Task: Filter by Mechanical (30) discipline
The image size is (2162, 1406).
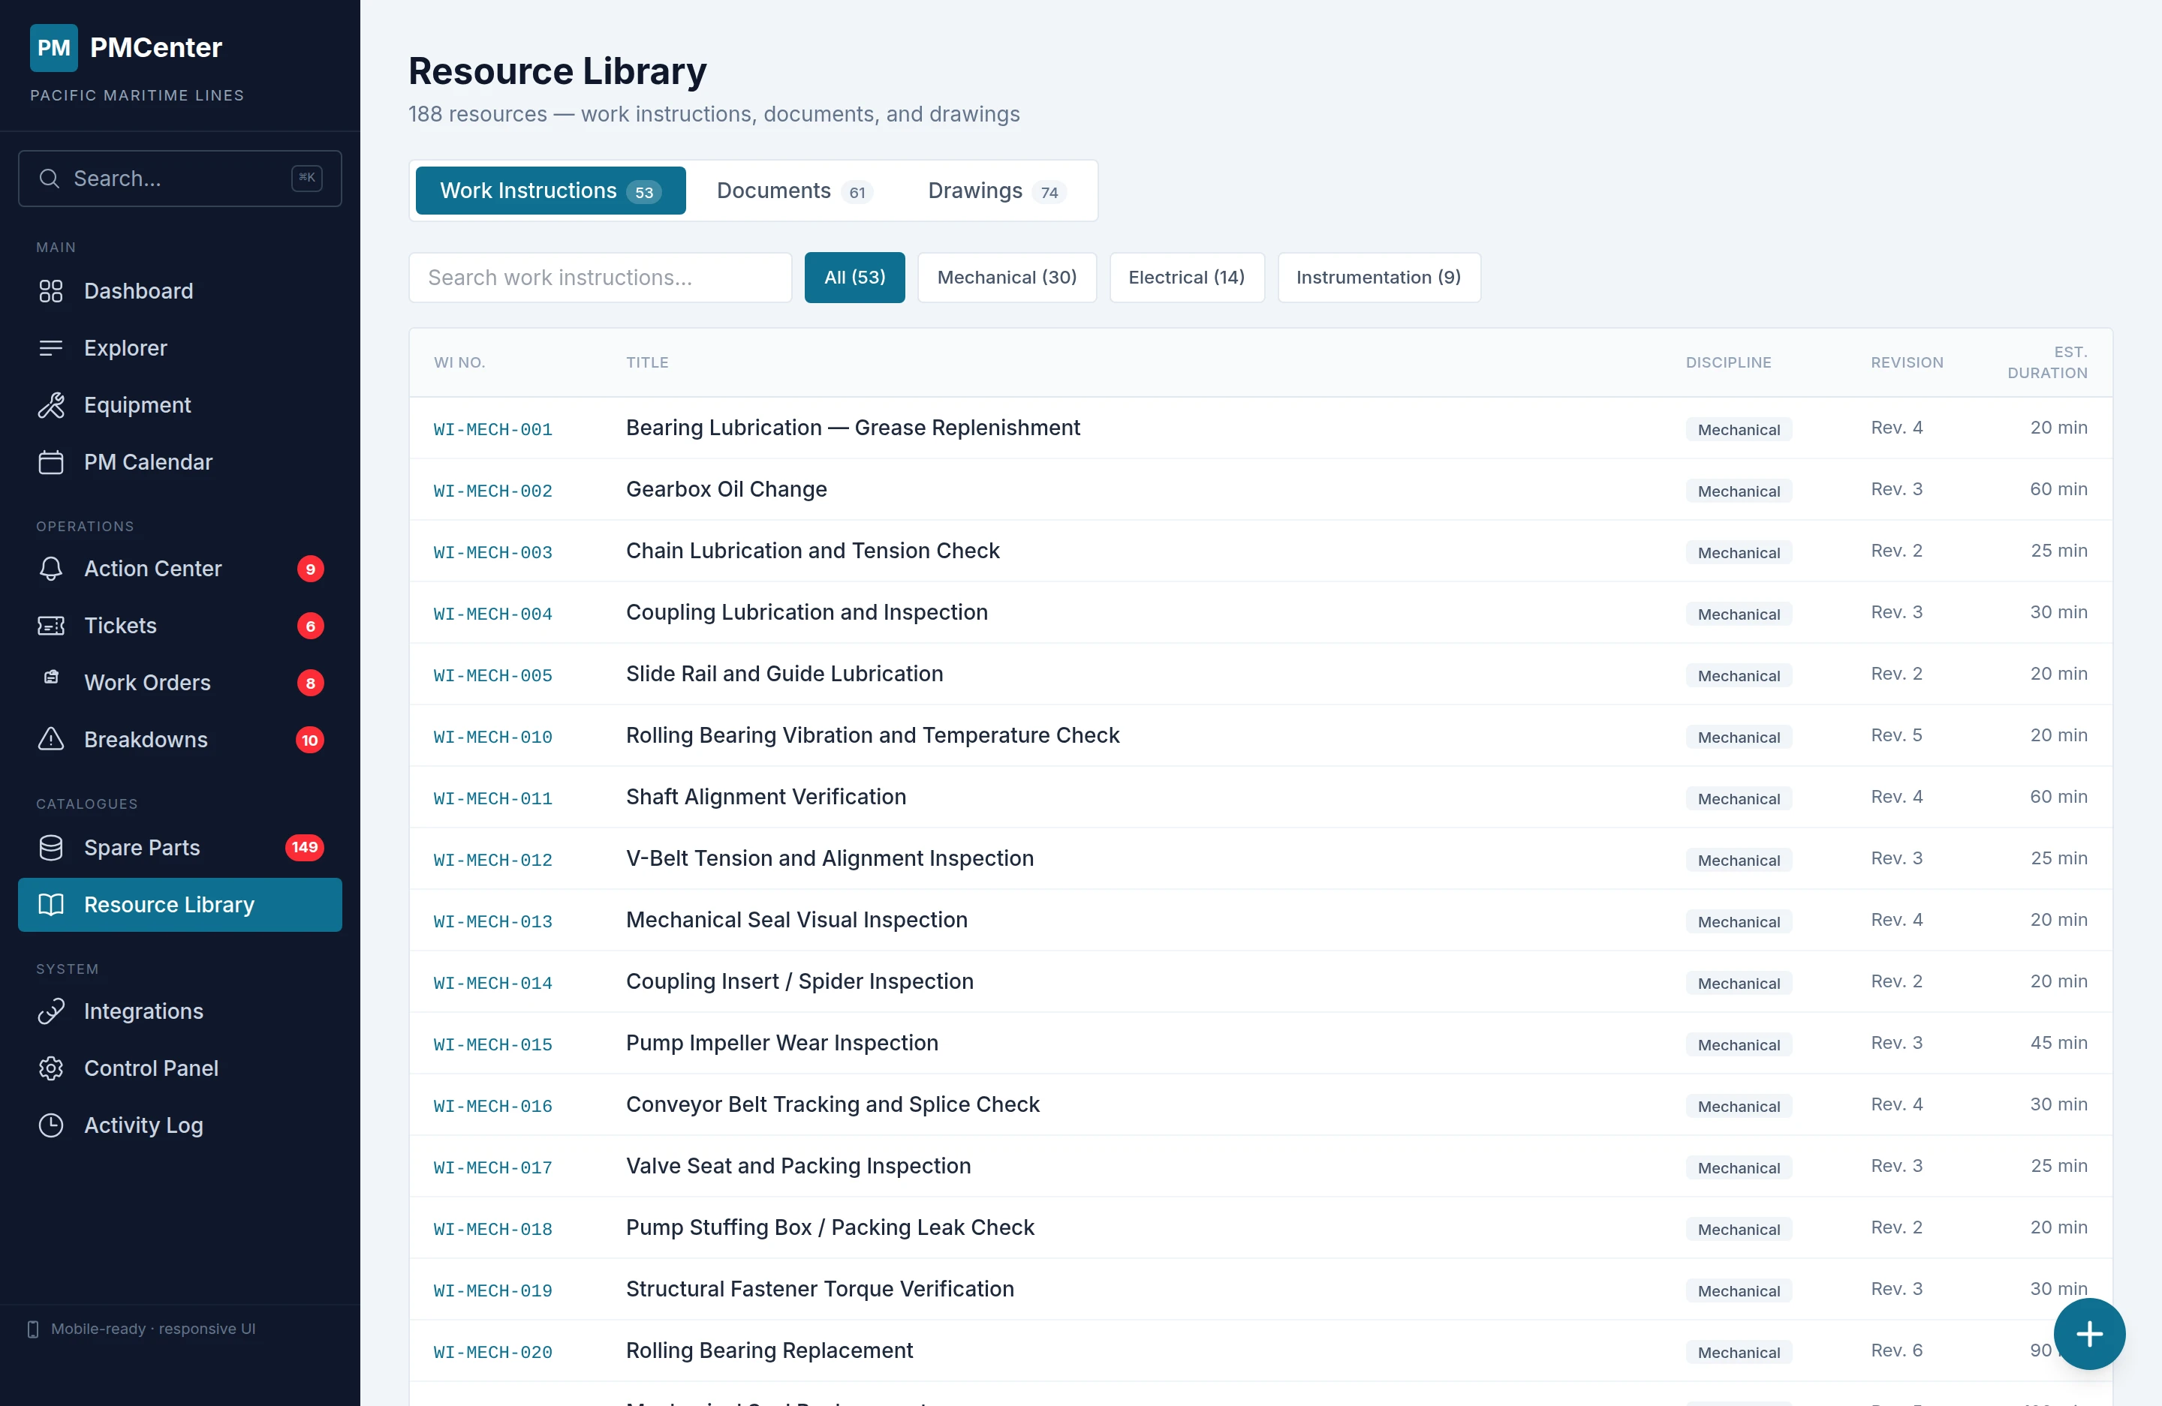Action: (x=1007, y=278)
